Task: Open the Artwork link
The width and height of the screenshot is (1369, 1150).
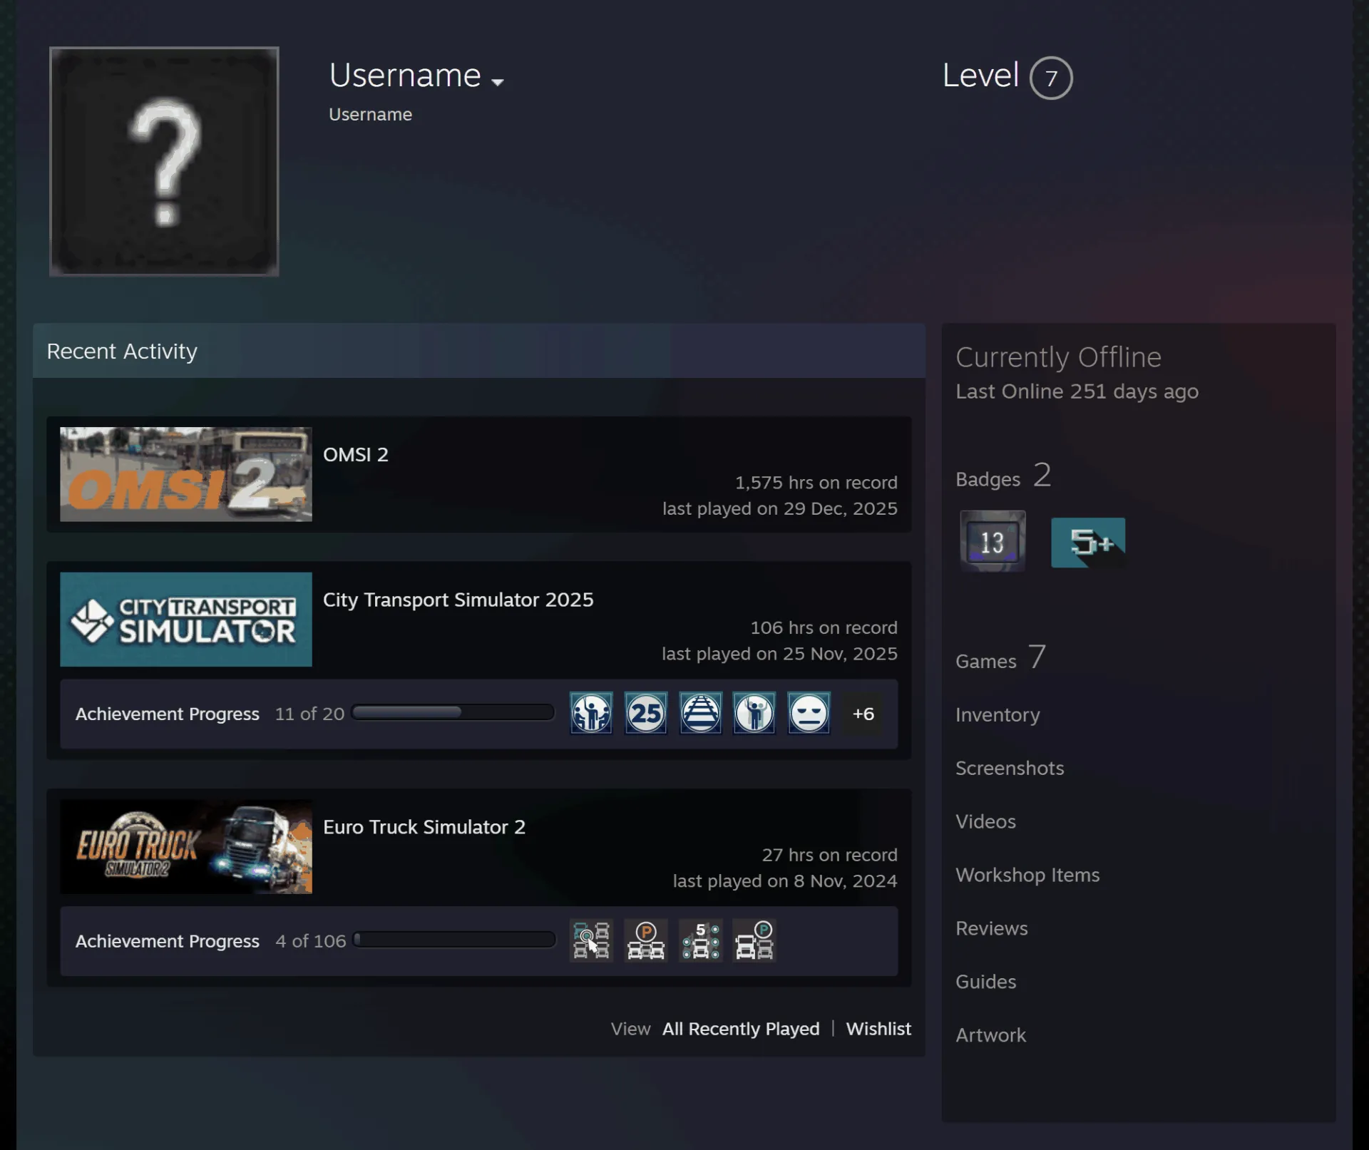Action: click(990, 1035)
